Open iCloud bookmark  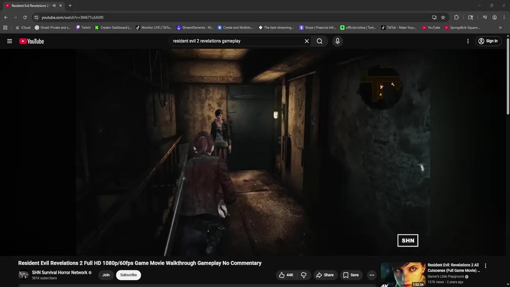pos(23,28)
